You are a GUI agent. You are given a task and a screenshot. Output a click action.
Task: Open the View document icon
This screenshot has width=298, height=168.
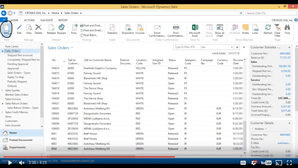point(29,29)
